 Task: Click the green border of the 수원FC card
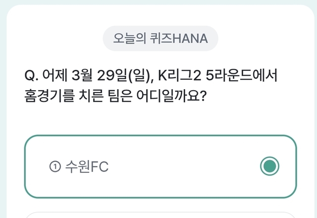click(x=160, y=135)
